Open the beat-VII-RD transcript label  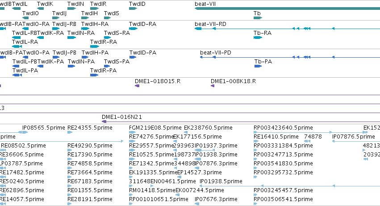210,24
